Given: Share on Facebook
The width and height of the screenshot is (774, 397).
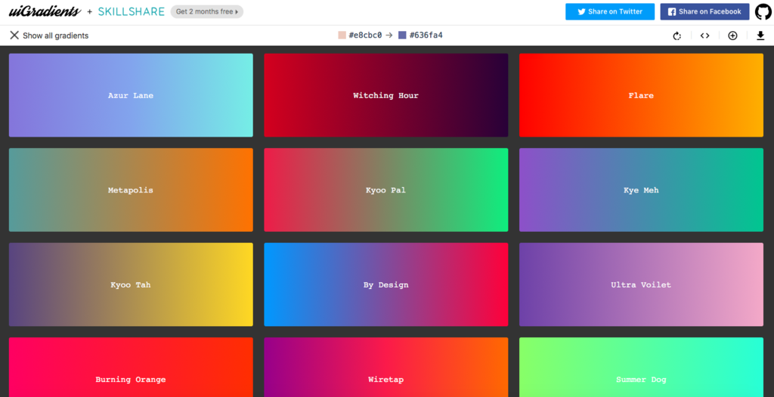Looking at the screenshot, I should tap(704, 12).
